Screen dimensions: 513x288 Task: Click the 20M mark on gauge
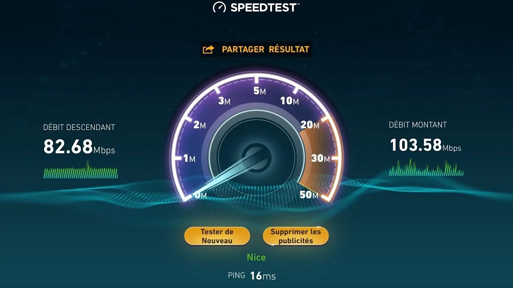[x=310, y=125]
